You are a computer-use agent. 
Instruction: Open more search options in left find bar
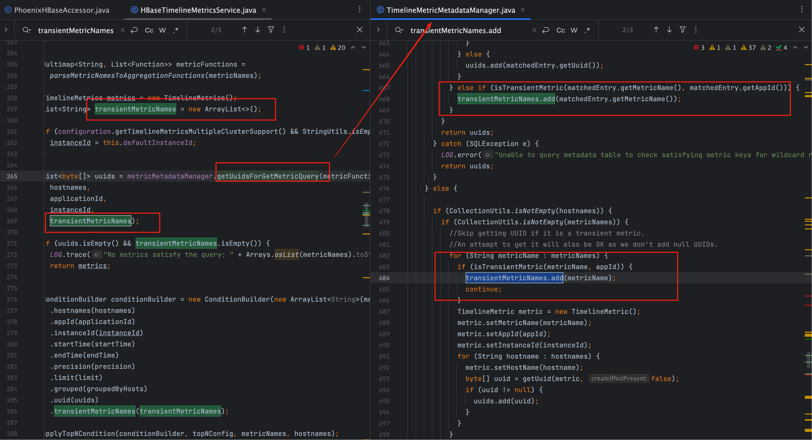tap(284, 30)
